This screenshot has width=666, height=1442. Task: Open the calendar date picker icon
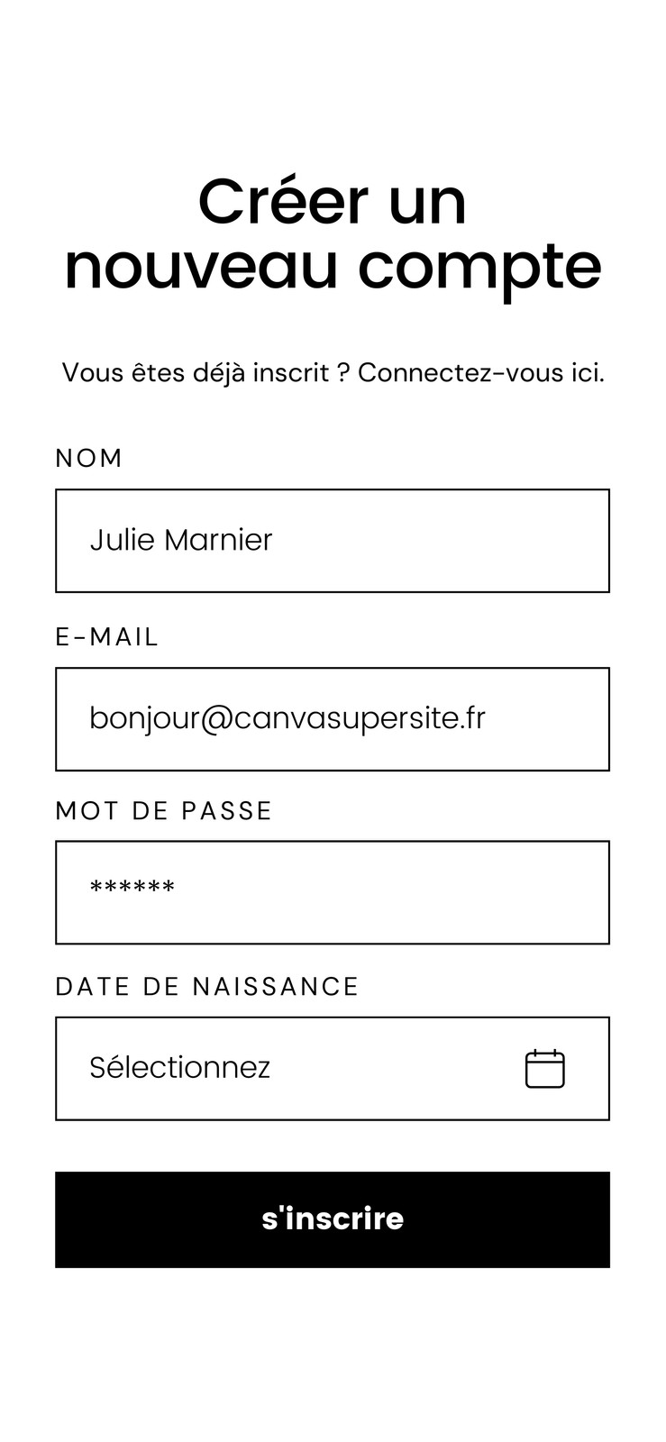coord(544,1069)
